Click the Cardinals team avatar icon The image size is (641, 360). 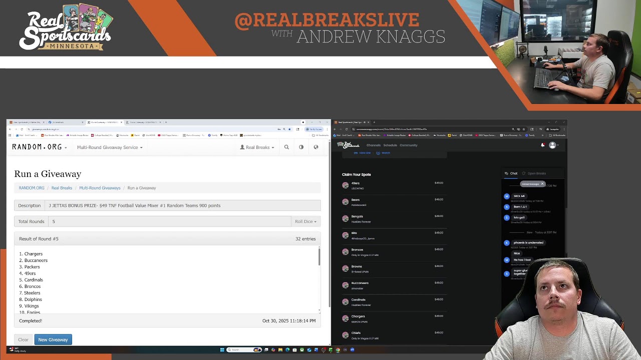point(345,301)
